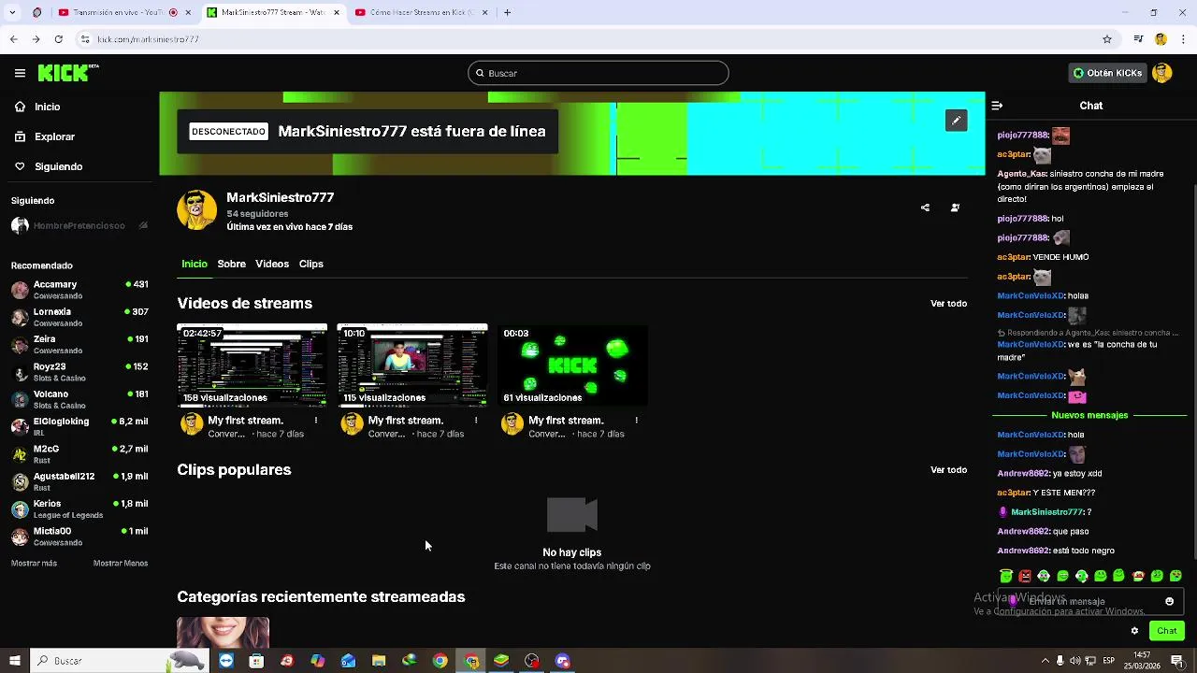Switch to Transmisión en vivo YouTube tab

[x=124, y=13]
